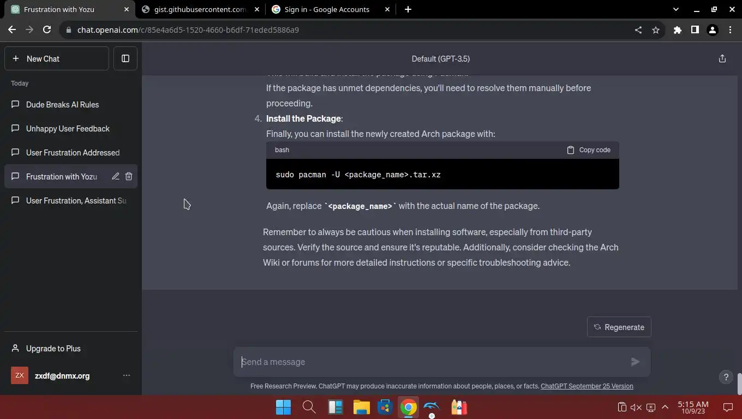Open the display project tray icon
This screenshot has width=742, height=419.
pyautogui.click(x=650, y=407)
